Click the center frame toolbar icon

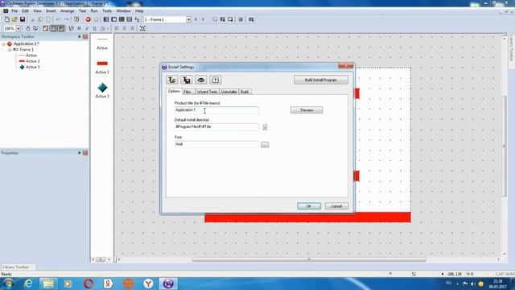point(142,29)
